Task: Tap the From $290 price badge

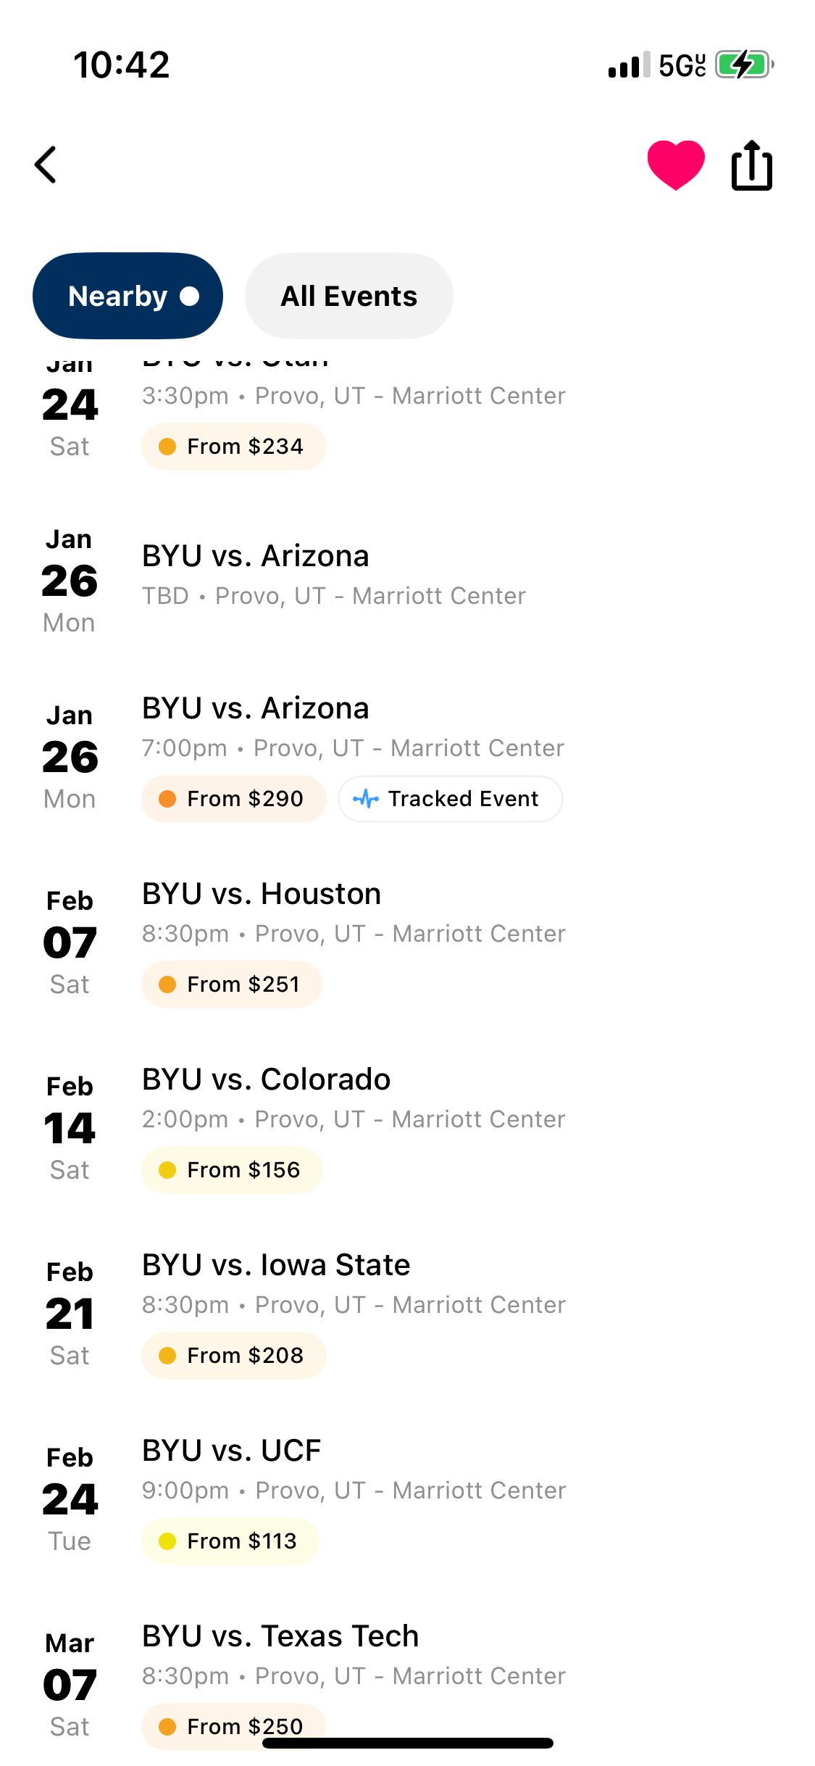Action: 233,799
